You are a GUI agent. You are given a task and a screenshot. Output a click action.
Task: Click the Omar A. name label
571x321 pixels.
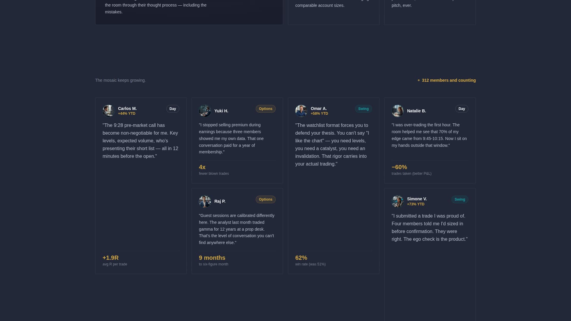pos(319,108)
